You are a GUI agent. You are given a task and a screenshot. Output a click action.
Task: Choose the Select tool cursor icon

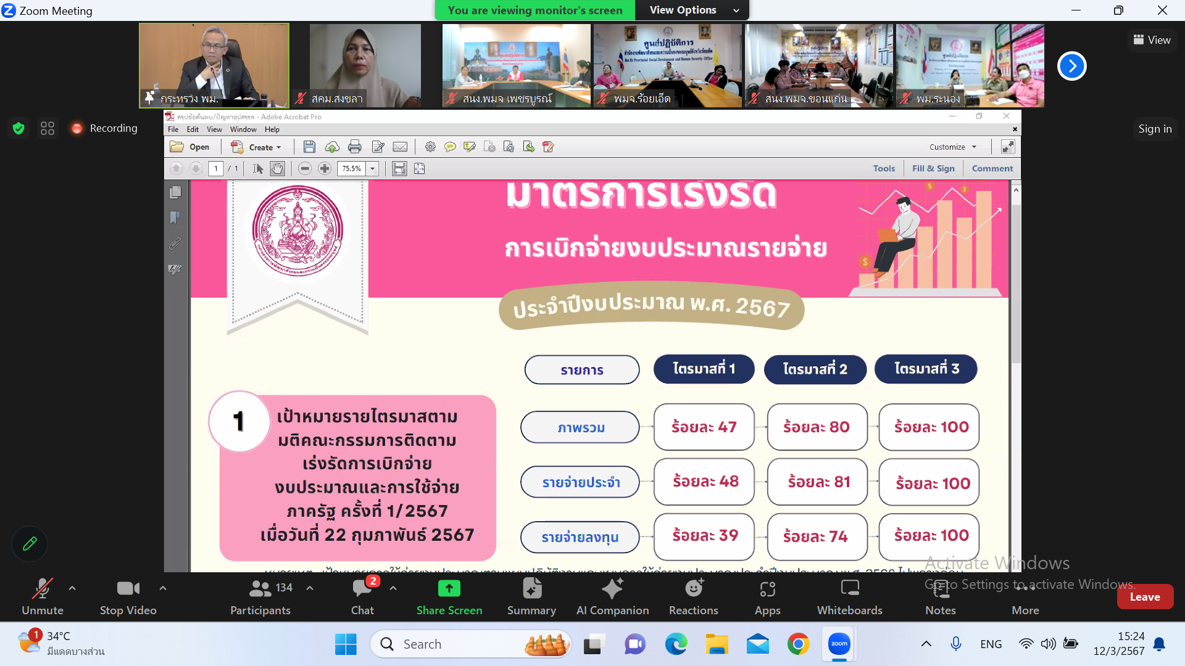[258, 168]
